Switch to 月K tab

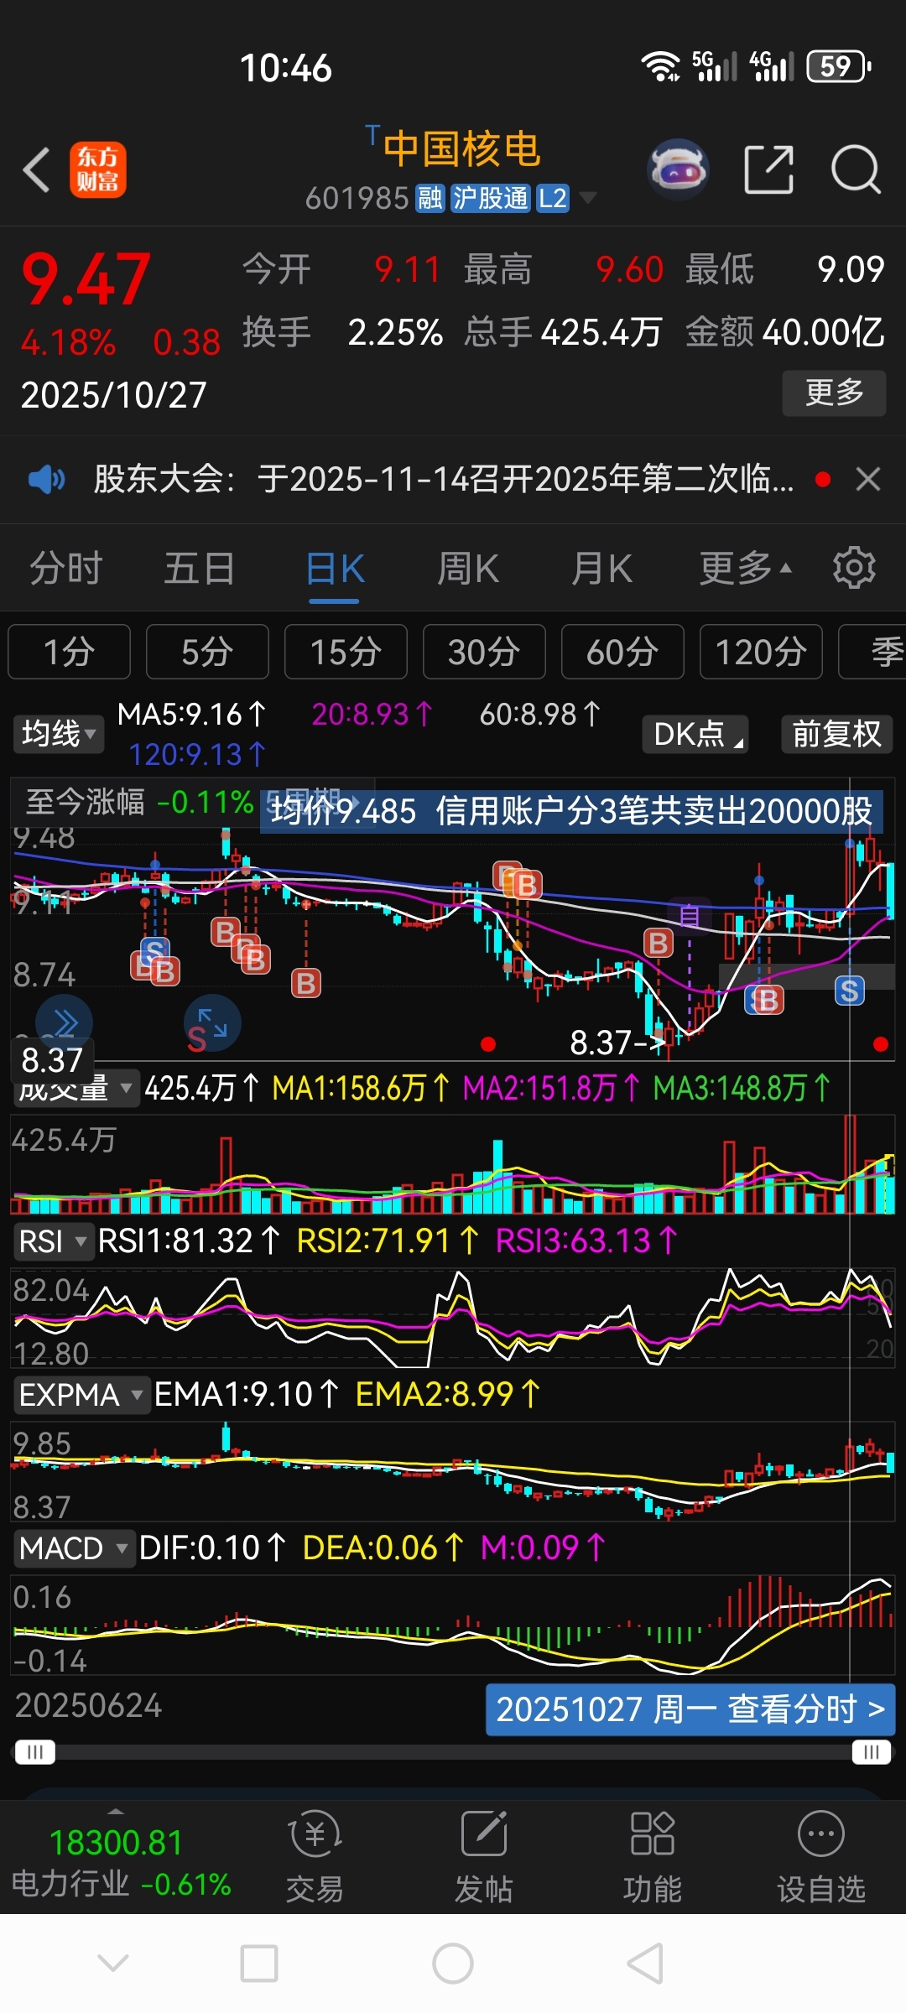(601, 568)
